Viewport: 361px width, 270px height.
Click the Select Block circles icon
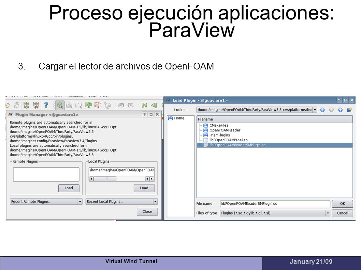[107, 105]
